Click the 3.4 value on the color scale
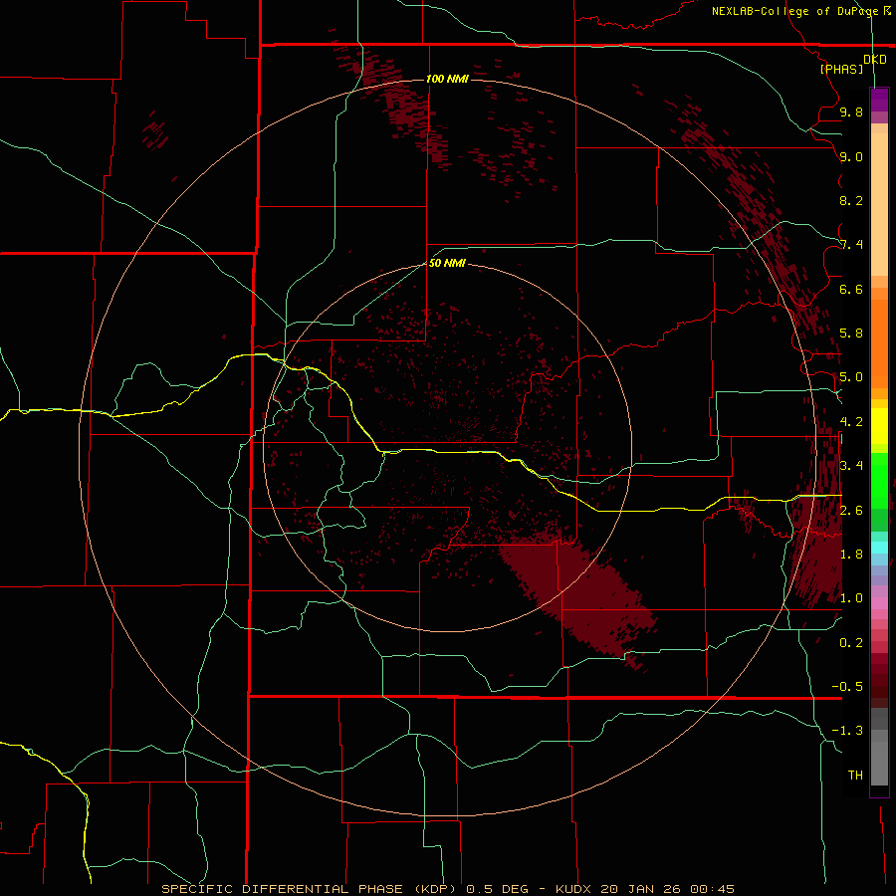896x896 pixels. point(851,466)
